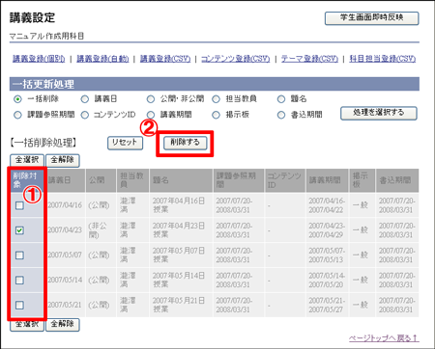Open 講義登録(個別) link

coord(39,59)
